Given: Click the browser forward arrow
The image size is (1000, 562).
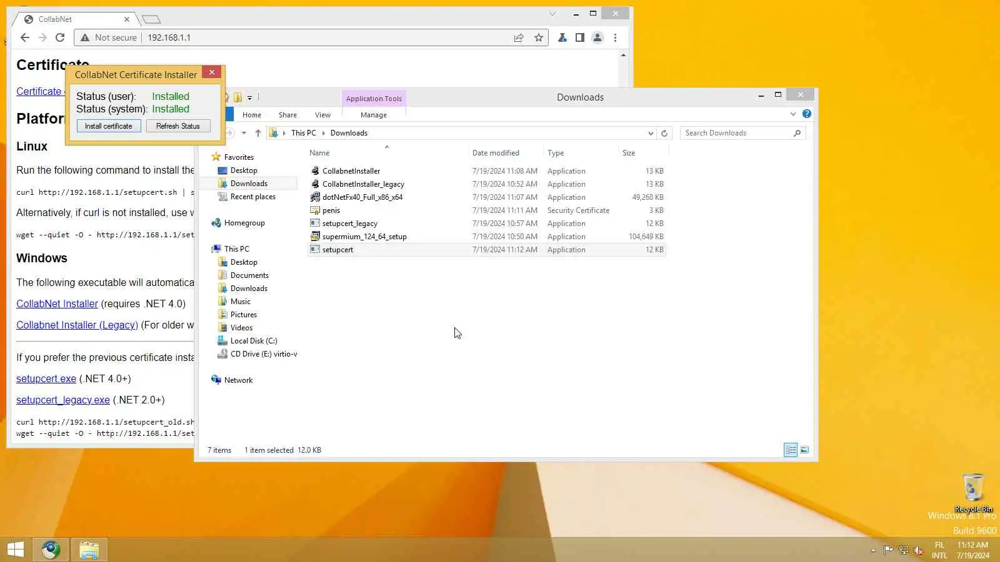Looking at the screenshot, I should (x=42, y=37).
